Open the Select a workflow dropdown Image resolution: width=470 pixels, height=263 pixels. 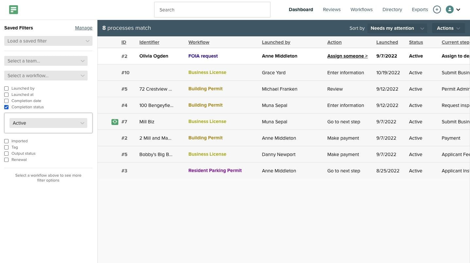[x=46, y=76]
